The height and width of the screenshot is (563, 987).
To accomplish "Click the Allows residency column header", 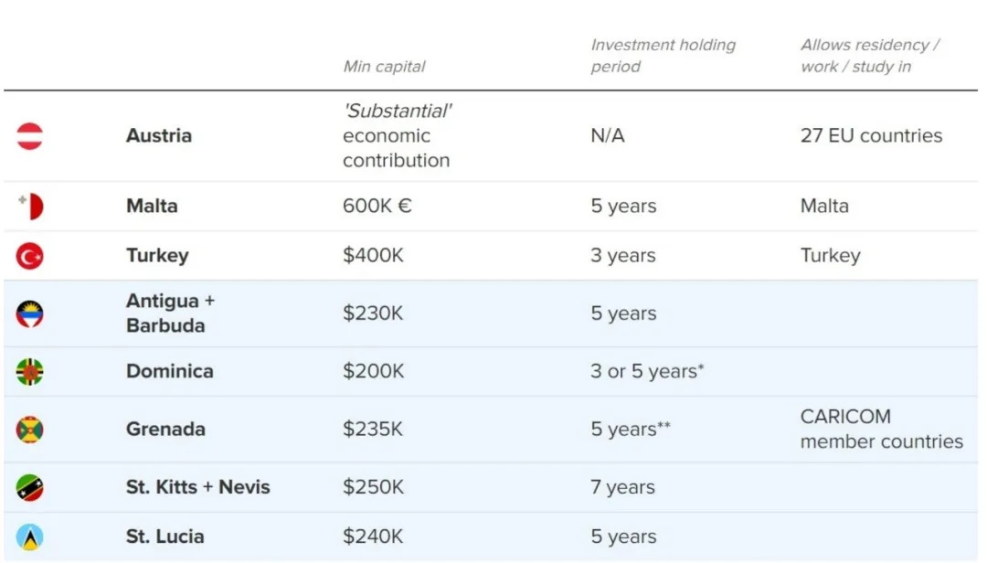I will coord(870,56).
